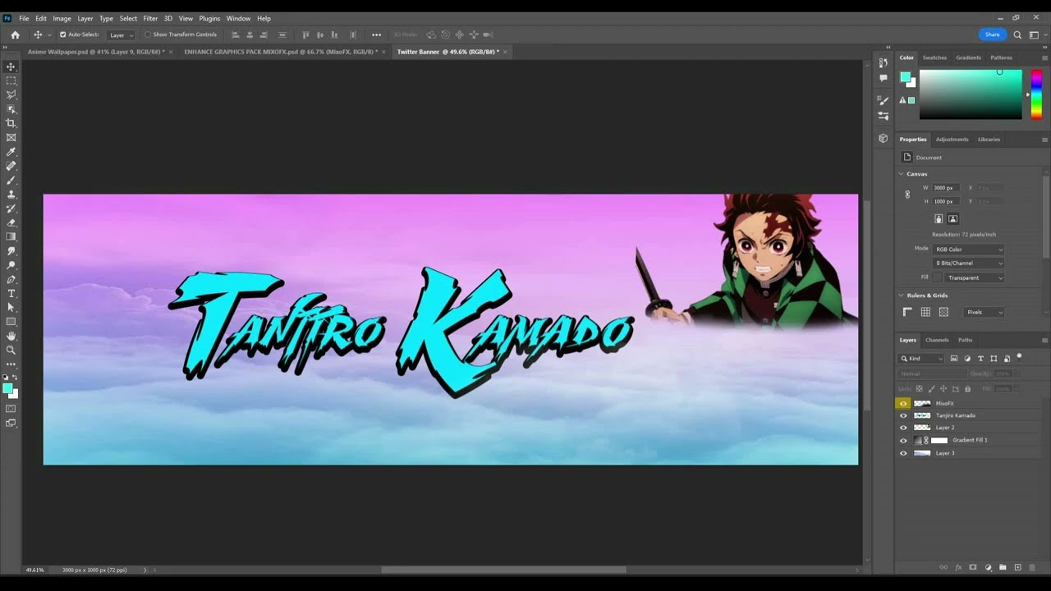Screen dimensions: 1051x591
Task: Hide Layer 3 visibility eye
Action: pyautogui.click(x=903, y=453)
